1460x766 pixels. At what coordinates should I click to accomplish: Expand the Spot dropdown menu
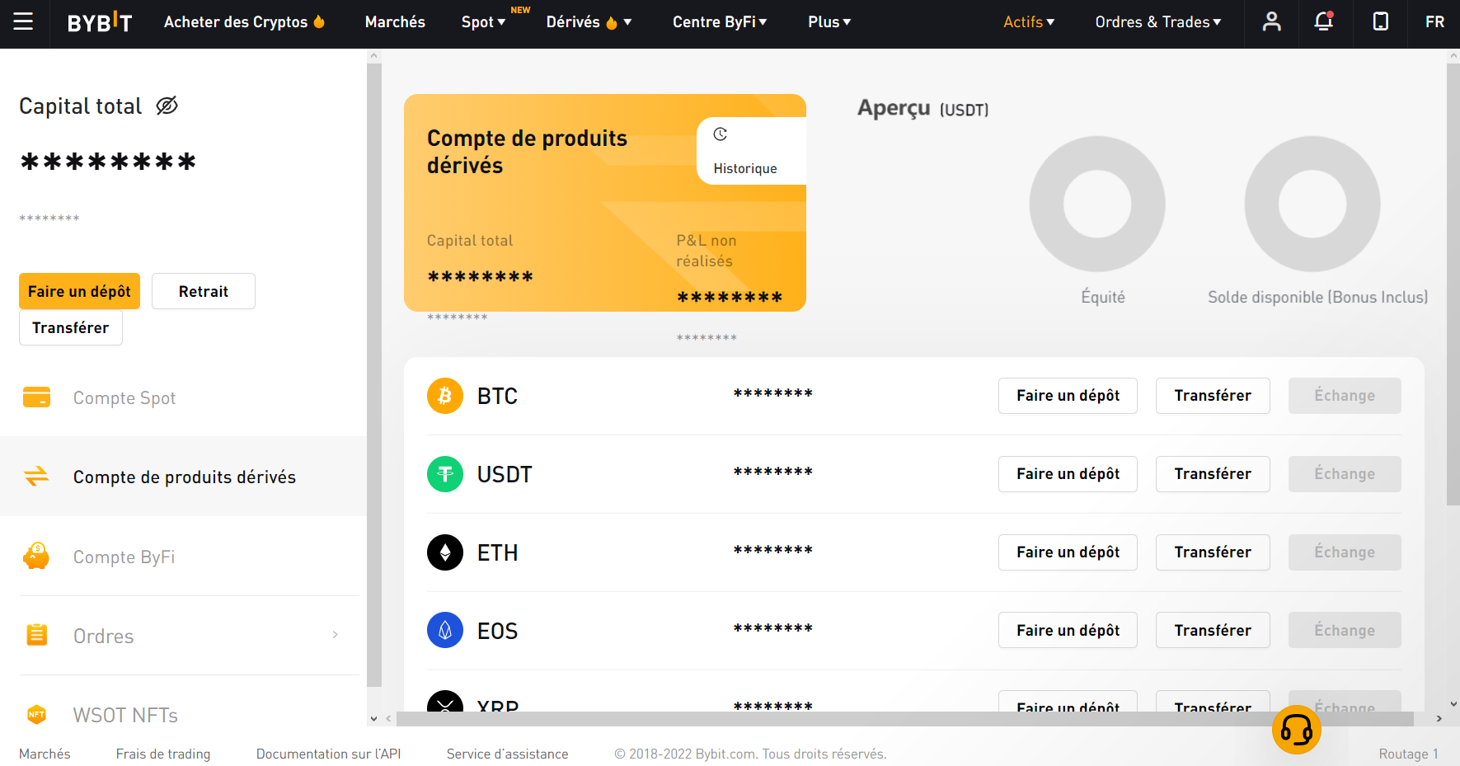[483, 22]
